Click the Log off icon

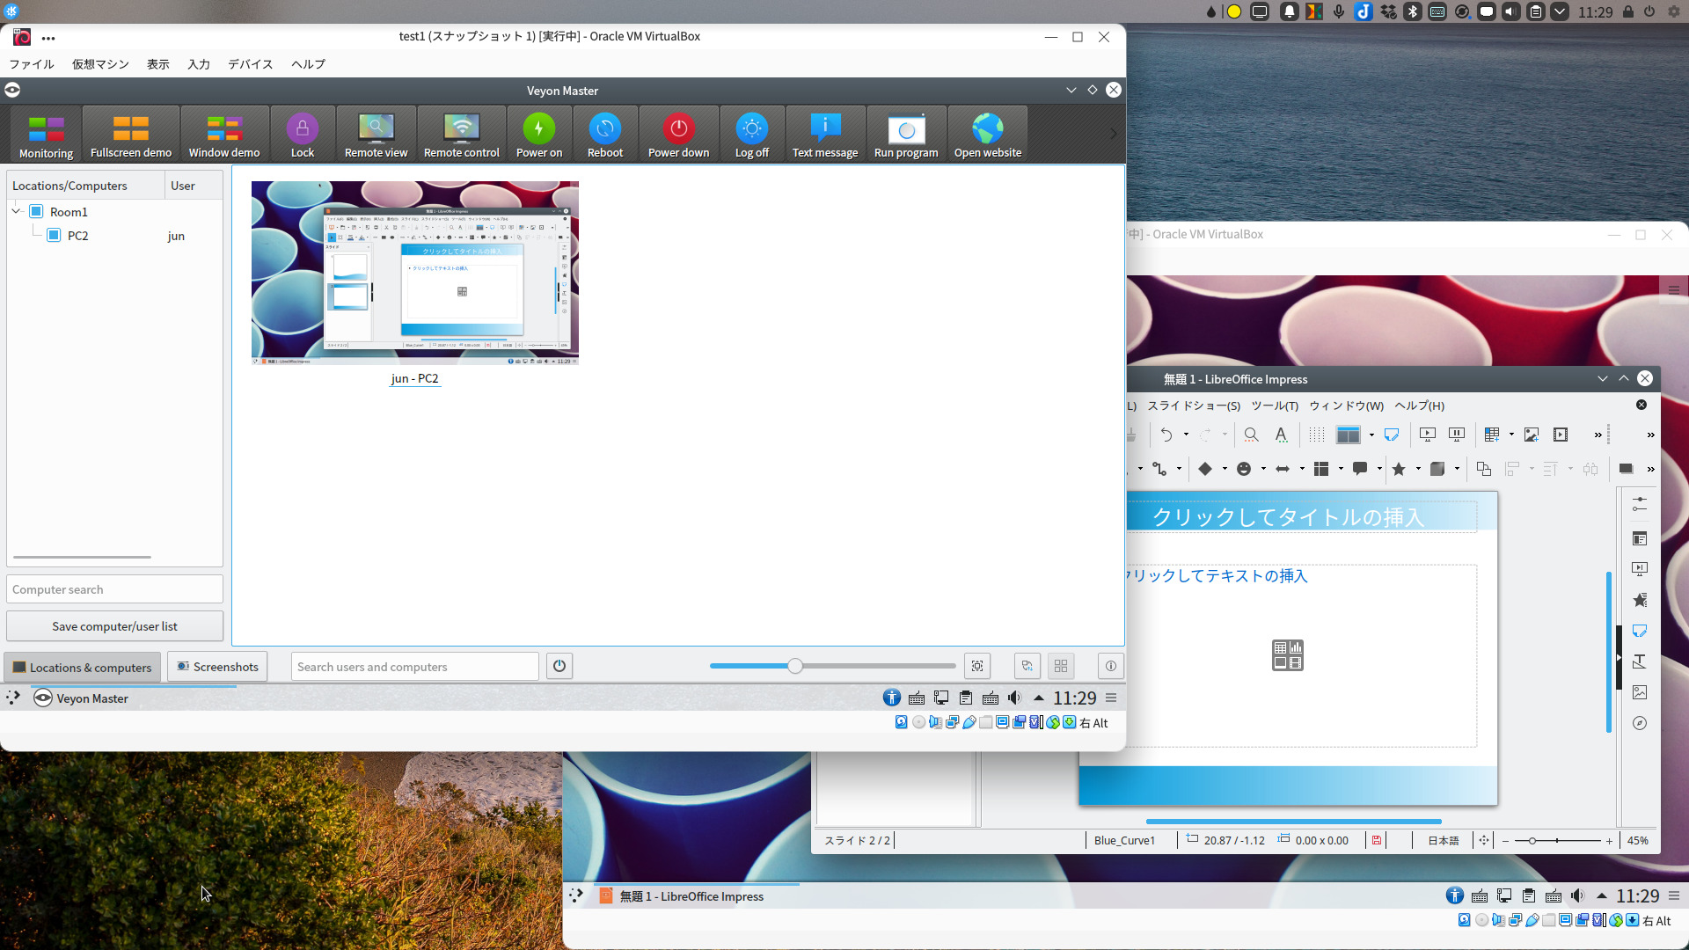[x=752, y=135]
